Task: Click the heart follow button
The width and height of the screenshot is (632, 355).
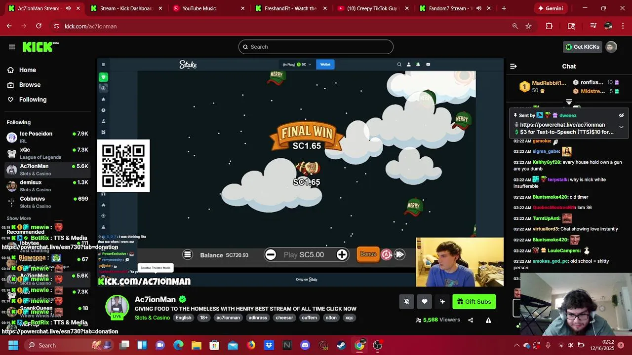Action: coord(424,302)
